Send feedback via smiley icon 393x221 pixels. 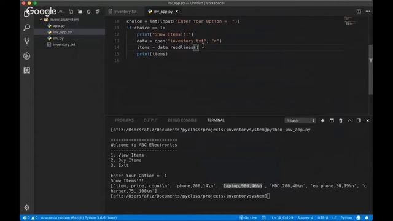(359, 218)
